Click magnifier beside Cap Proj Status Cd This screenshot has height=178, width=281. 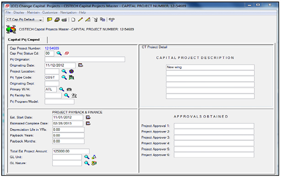[x=59, y=53]
